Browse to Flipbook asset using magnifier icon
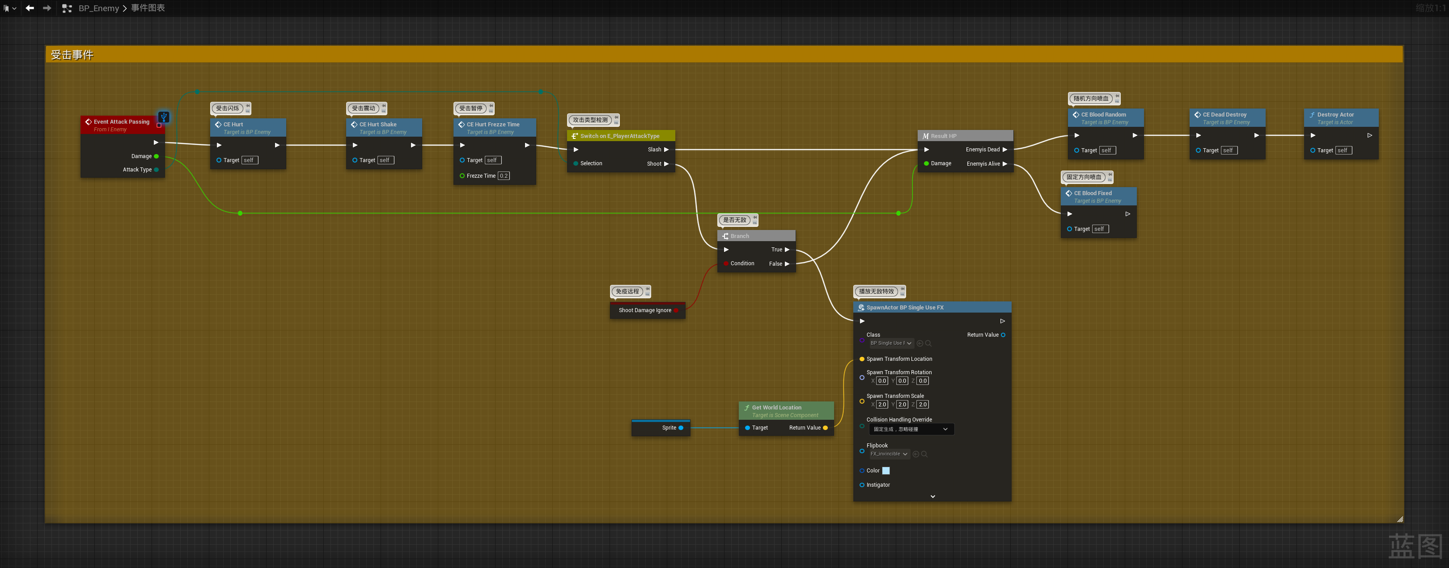This screenshot has height=568, width=1449. 924,454
